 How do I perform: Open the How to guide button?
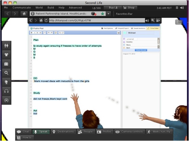coord(25,138)
